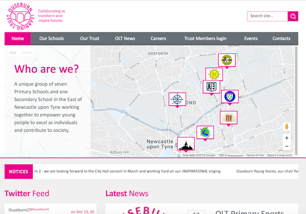
Task: Select the green globe river map marker
Action: 204,132
